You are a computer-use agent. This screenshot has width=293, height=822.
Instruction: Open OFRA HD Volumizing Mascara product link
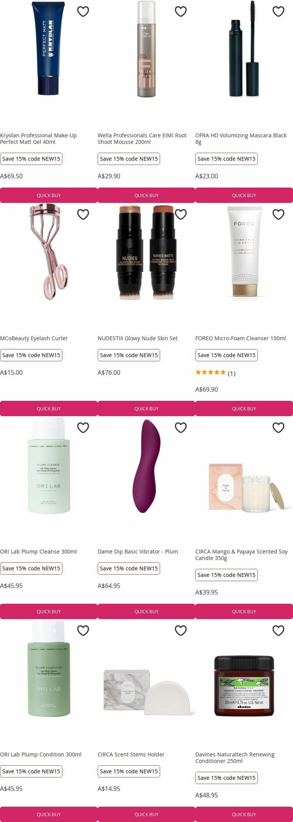tap(241, 138)
